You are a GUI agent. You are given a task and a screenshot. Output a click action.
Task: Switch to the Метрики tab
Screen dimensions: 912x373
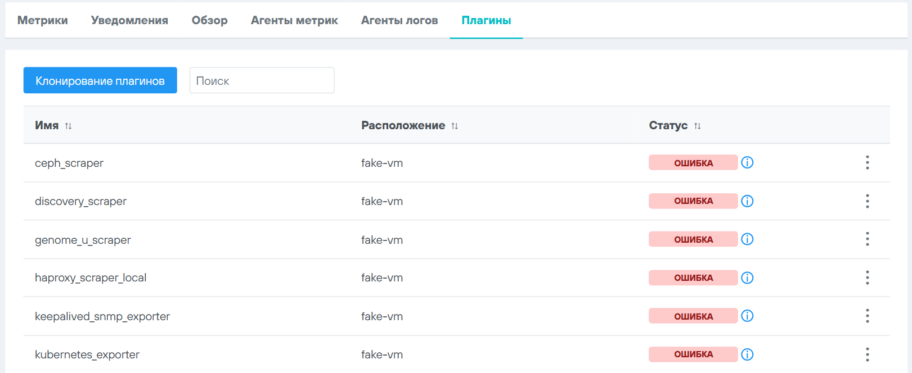click(x=43, y=21)
